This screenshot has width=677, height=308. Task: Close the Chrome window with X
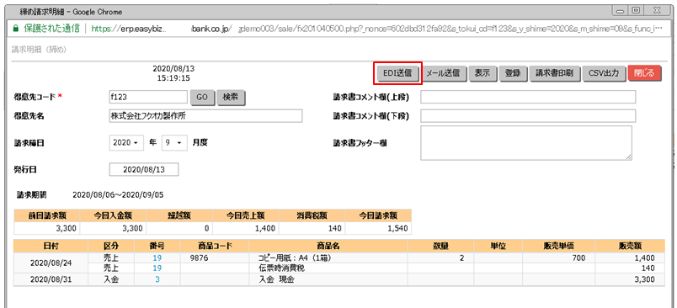(658, 10)
